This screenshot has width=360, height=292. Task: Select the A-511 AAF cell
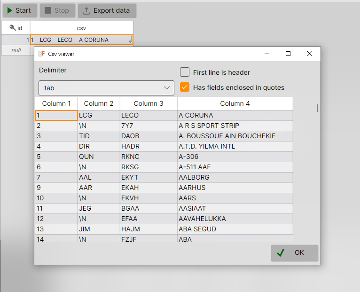coord(235,167)
